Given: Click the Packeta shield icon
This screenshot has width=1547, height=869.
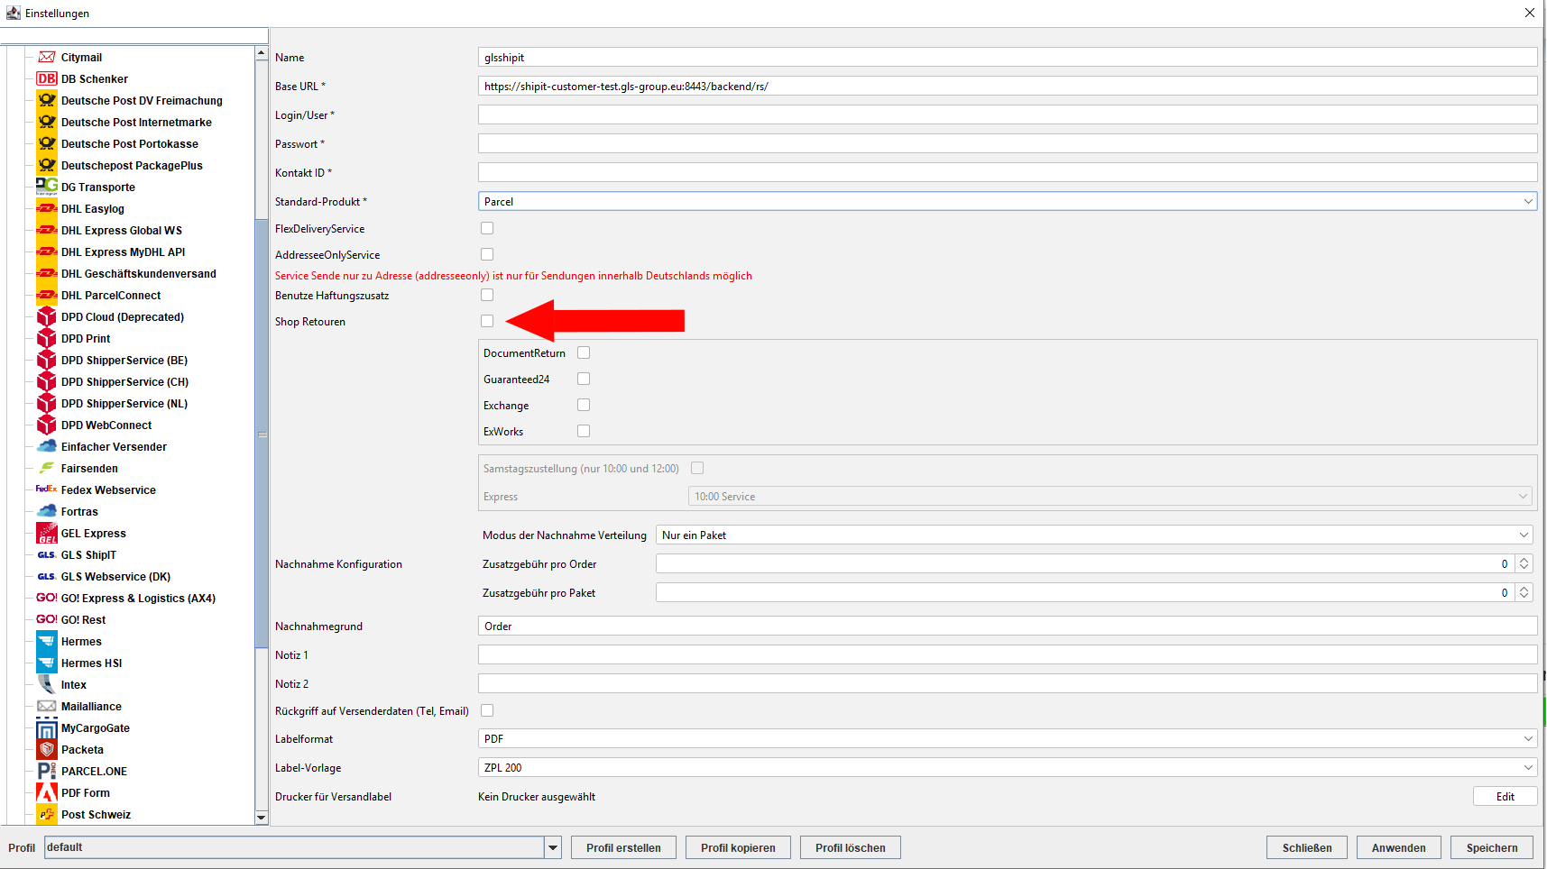Looking at the screenshot, I should 47,749.
